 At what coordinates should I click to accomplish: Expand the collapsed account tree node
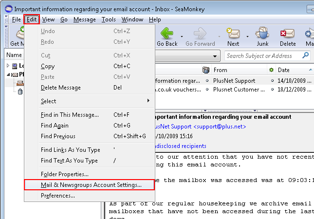click(x=8, y=66)
